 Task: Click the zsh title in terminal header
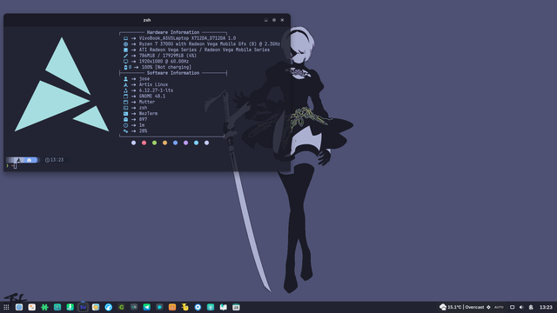click(x=147, y=20)
